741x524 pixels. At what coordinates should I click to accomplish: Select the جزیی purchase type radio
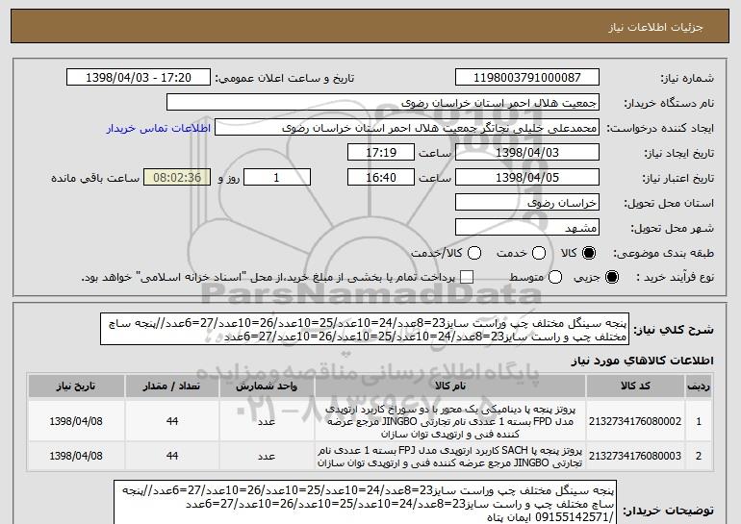(611, 277)
